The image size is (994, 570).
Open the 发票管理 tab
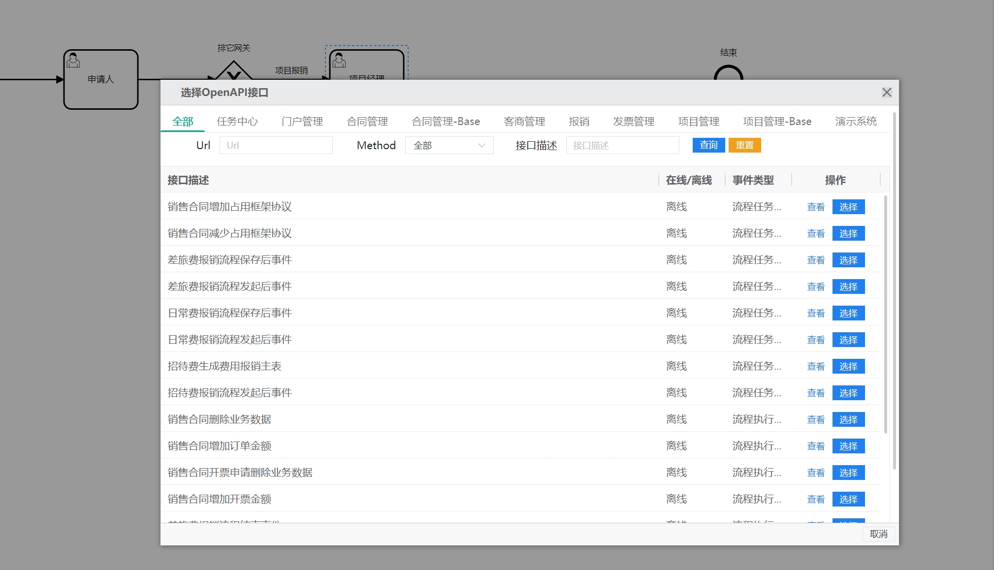coord(633,122)
